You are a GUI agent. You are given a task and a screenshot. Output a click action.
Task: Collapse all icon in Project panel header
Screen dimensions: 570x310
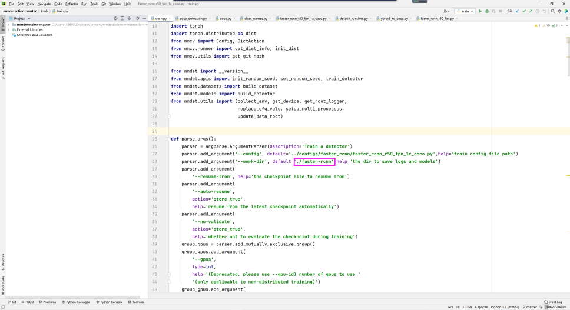129,18
